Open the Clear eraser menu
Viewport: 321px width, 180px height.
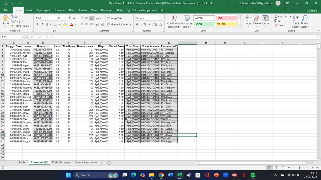coord(280,26)
